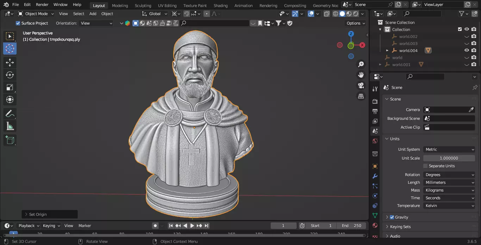The height and width of the screenshot is (245, 481).
Task: Toggle viewport overlays button
Action: (x=311, y=14)
